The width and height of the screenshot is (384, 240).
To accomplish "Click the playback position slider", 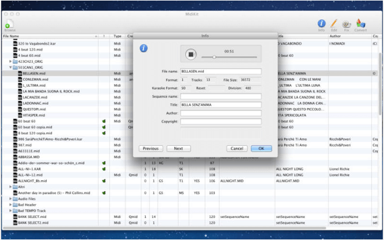I will 229,57.
